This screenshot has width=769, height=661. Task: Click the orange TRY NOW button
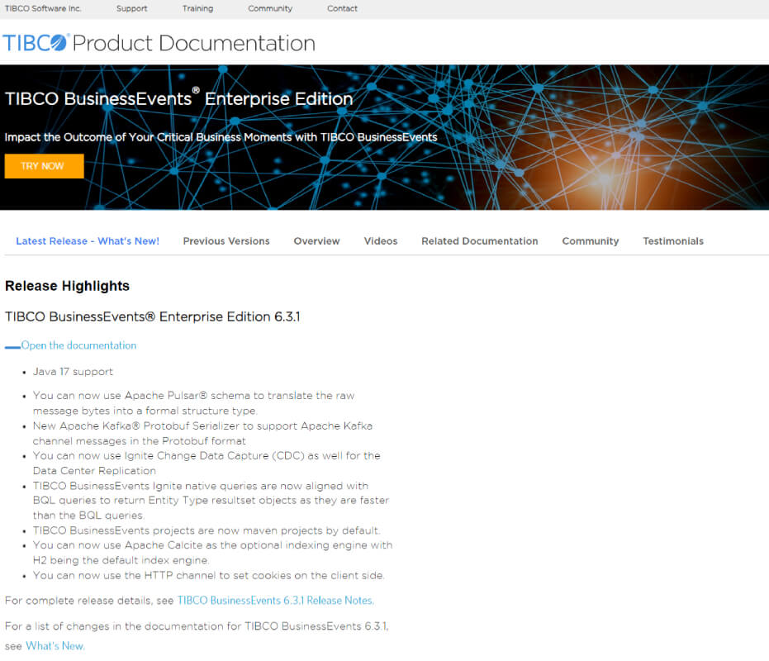[44, 166]
